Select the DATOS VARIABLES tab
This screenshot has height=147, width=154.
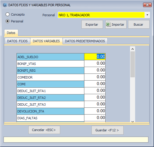click(x=46, y=41)
